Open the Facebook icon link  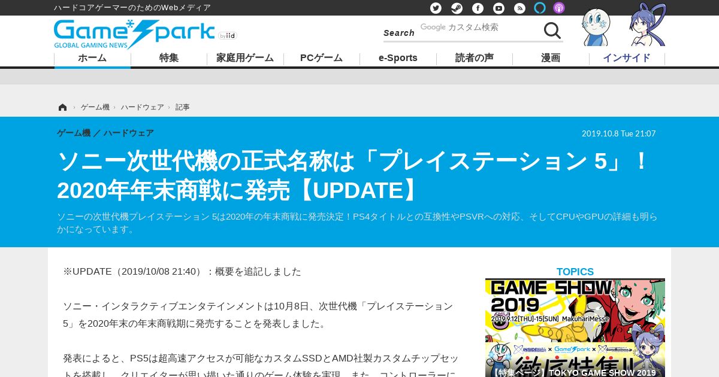click(478, 8)
